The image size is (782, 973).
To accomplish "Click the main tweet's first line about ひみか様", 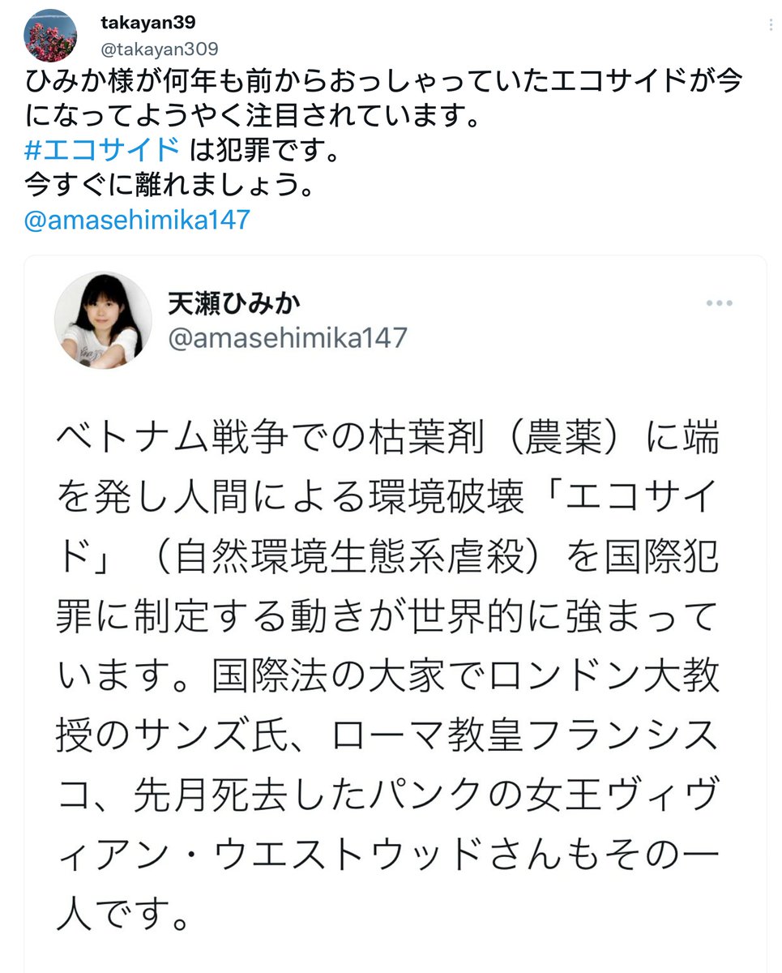I will (384, 82).
